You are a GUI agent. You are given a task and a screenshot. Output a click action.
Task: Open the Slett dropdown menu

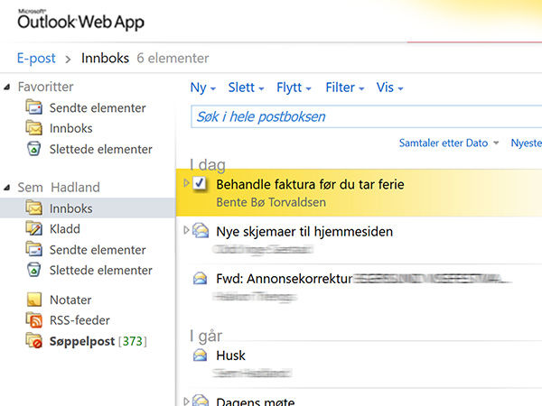[246, 88]
